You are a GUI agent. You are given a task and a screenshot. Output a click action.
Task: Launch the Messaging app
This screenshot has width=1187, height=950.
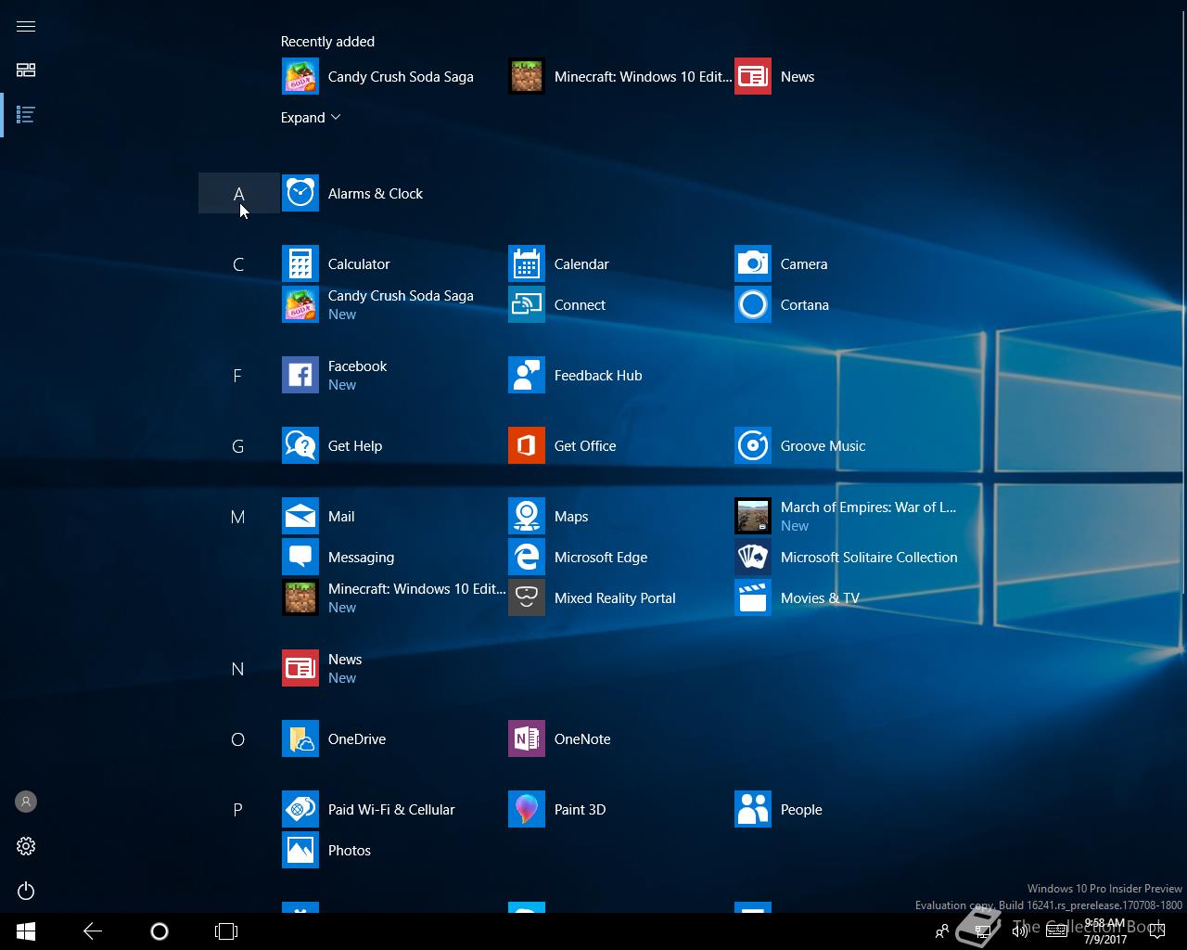(x=392, y=557)
